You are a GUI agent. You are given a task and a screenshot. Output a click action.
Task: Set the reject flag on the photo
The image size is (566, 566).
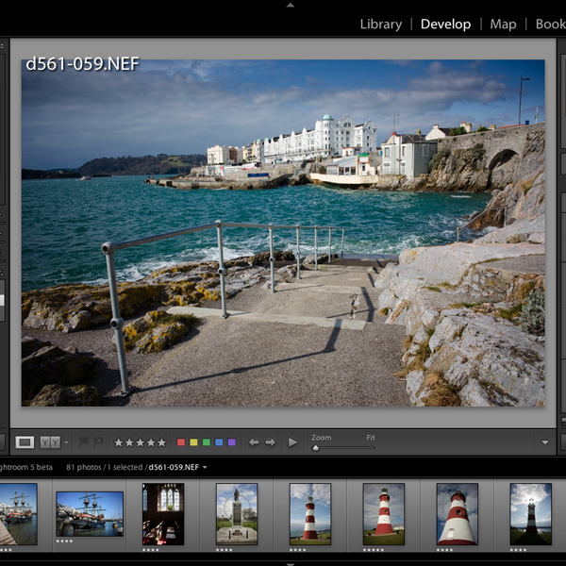[x=98, y=441]
